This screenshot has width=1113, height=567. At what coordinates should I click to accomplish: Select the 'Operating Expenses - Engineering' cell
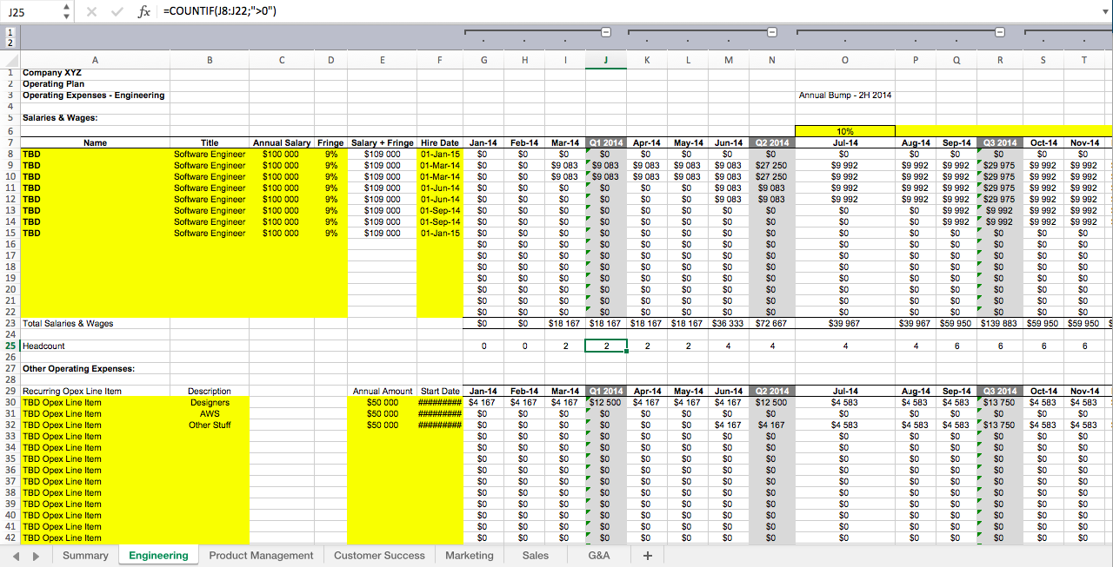pos(94,96)
